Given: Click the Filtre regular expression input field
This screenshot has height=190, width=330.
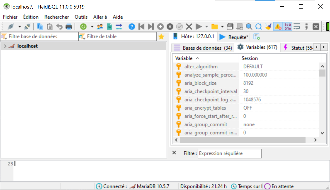Looking at the screenshot, I should 230,153.
